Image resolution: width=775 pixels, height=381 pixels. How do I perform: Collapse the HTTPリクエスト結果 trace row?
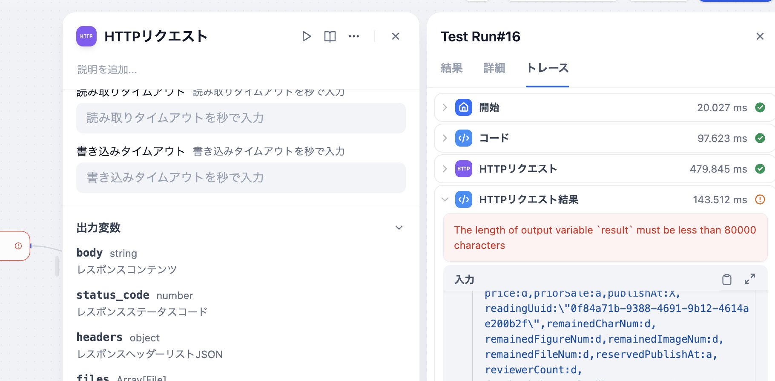(445, 199)
